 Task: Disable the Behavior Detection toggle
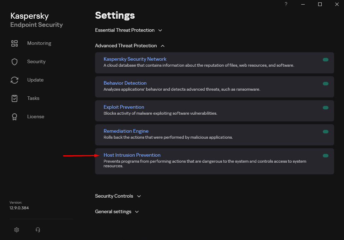[326, 84]
